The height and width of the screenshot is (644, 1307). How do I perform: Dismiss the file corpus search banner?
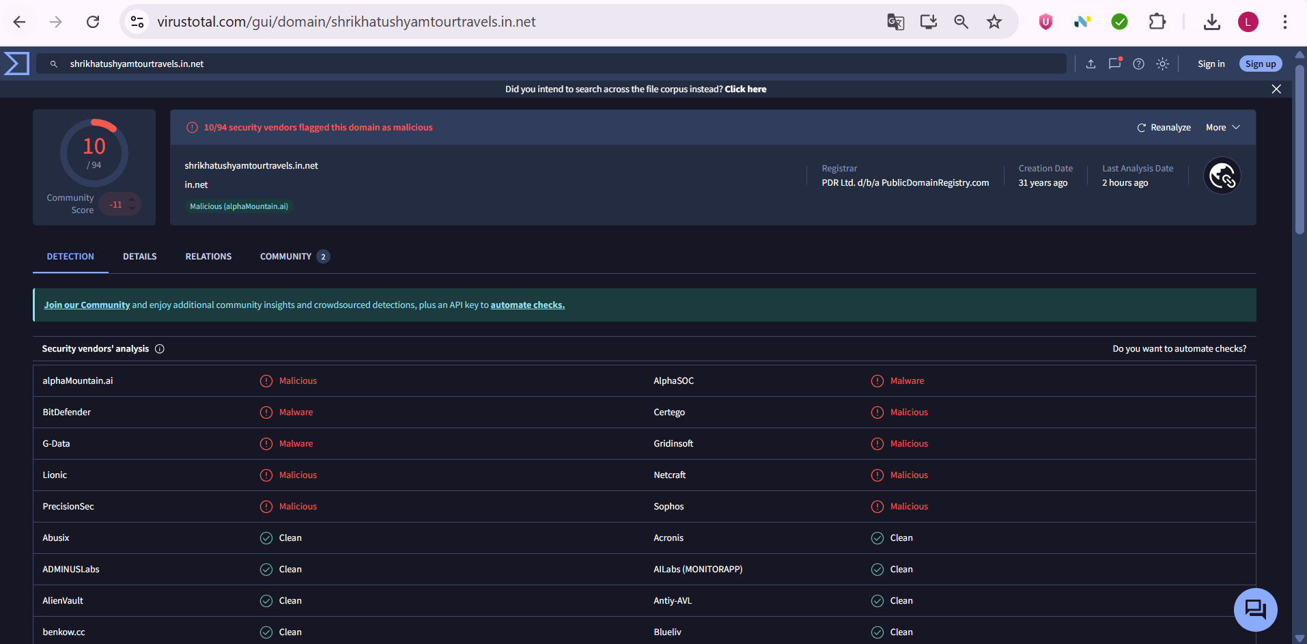coord(1276,89)
